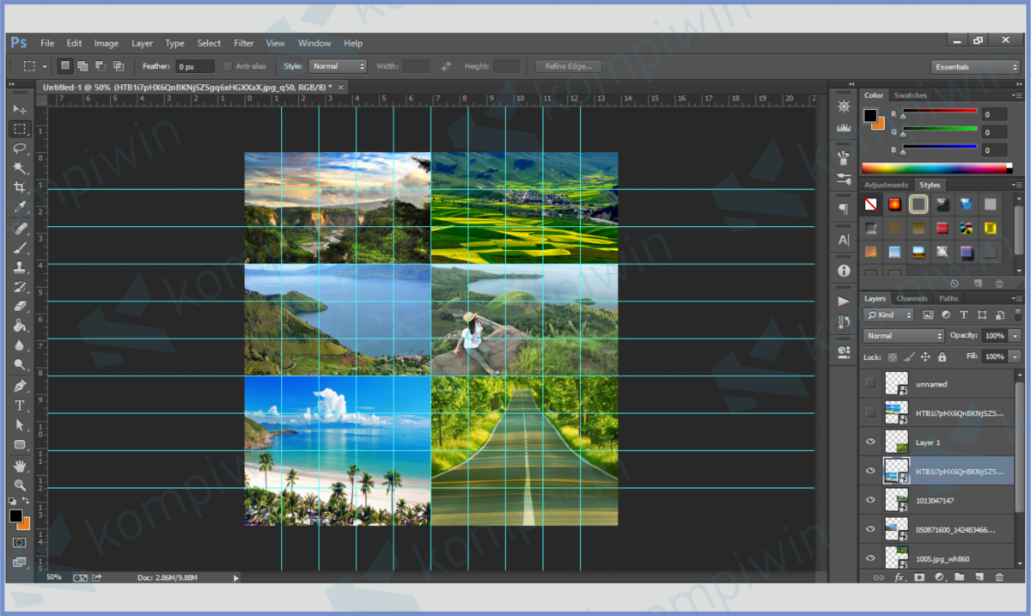Open the Layer menu
Image resolution: width=1031 pixels, height=616 pixels.
coord(142,43)
